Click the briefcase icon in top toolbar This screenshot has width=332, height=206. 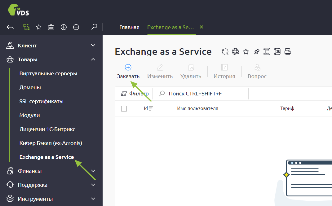click(x=51, y=27)
